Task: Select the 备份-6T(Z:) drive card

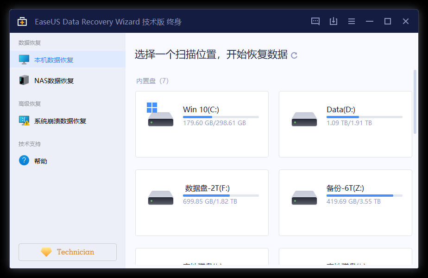Action: tap(345, 203)
